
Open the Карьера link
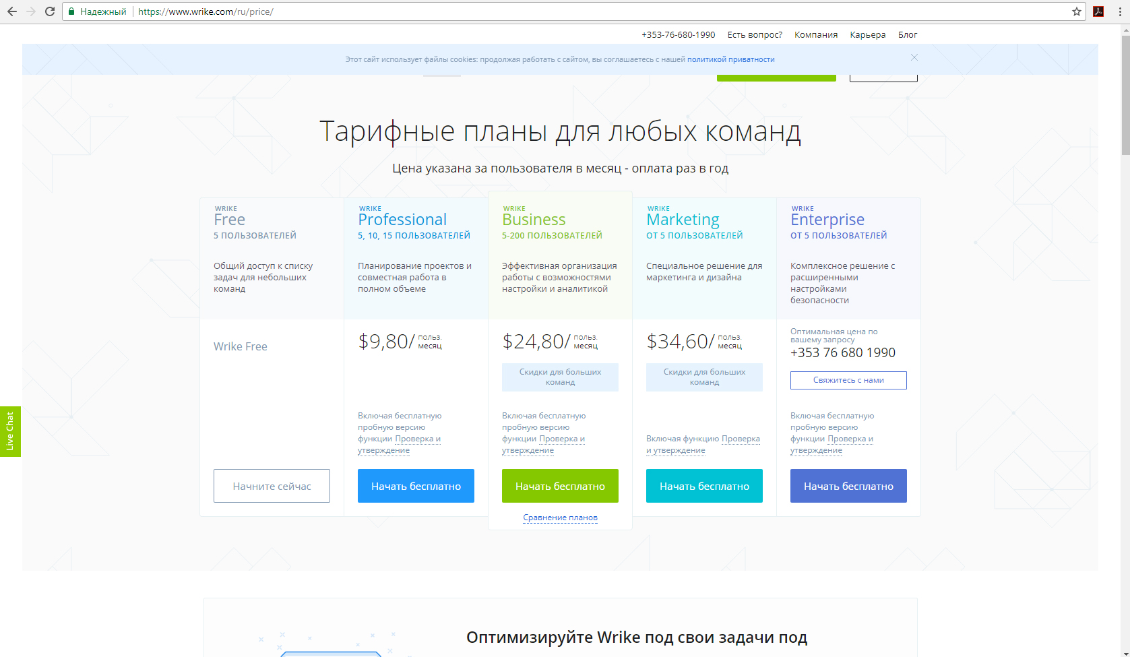point(867,35)
